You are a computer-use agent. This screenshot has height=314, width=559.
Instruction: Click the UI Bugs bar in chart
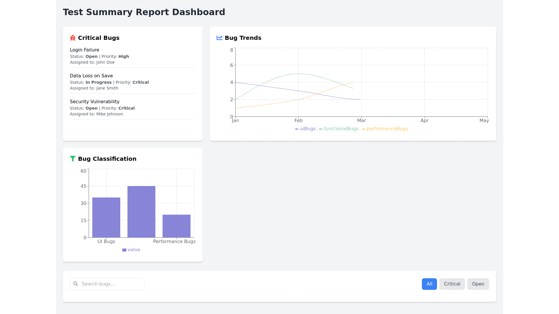coord(106,217)
